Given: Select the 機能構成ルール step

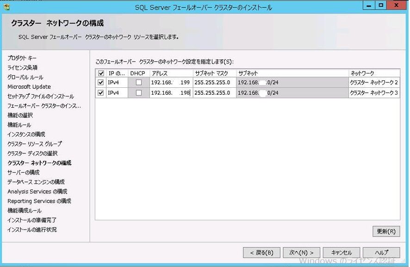Looking at the screenshot, I should click(25, 211).
